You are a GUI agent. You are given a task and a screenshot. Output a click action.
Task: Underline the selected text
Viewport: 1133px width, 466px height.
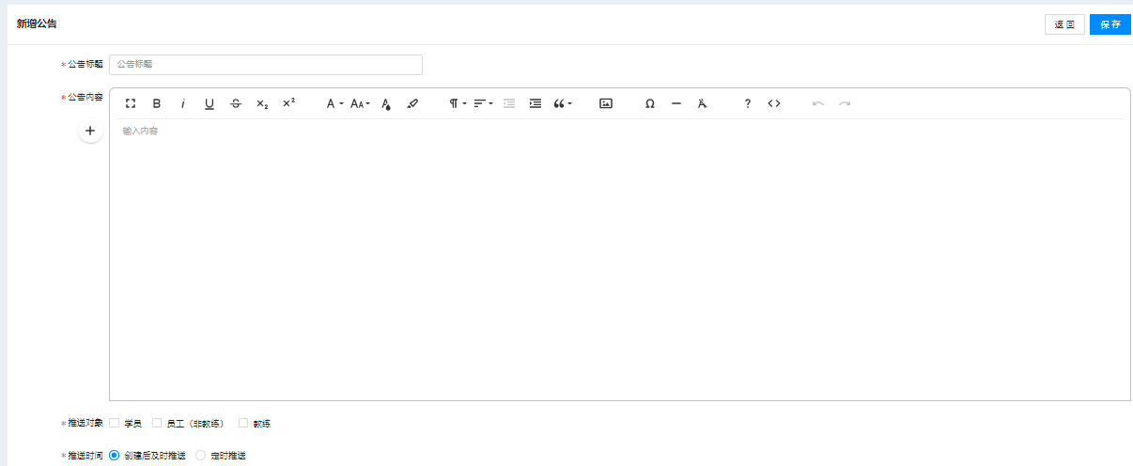[210, 103]
